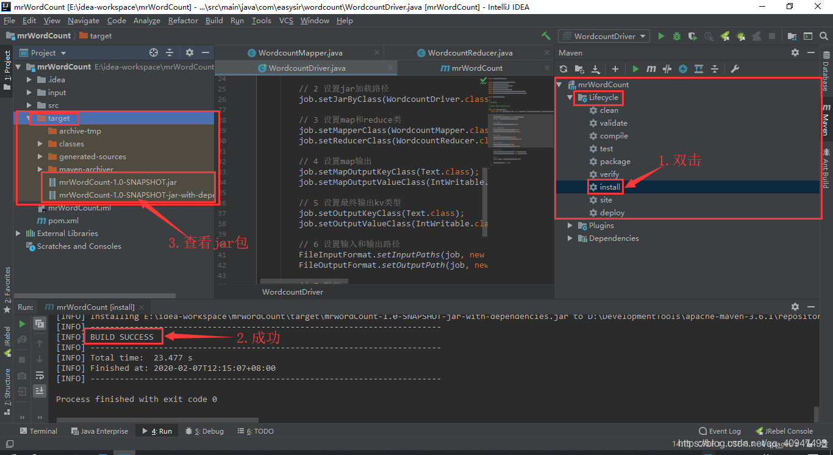
Task: Run with JRebel rocket icon
Action: (725, 36)
